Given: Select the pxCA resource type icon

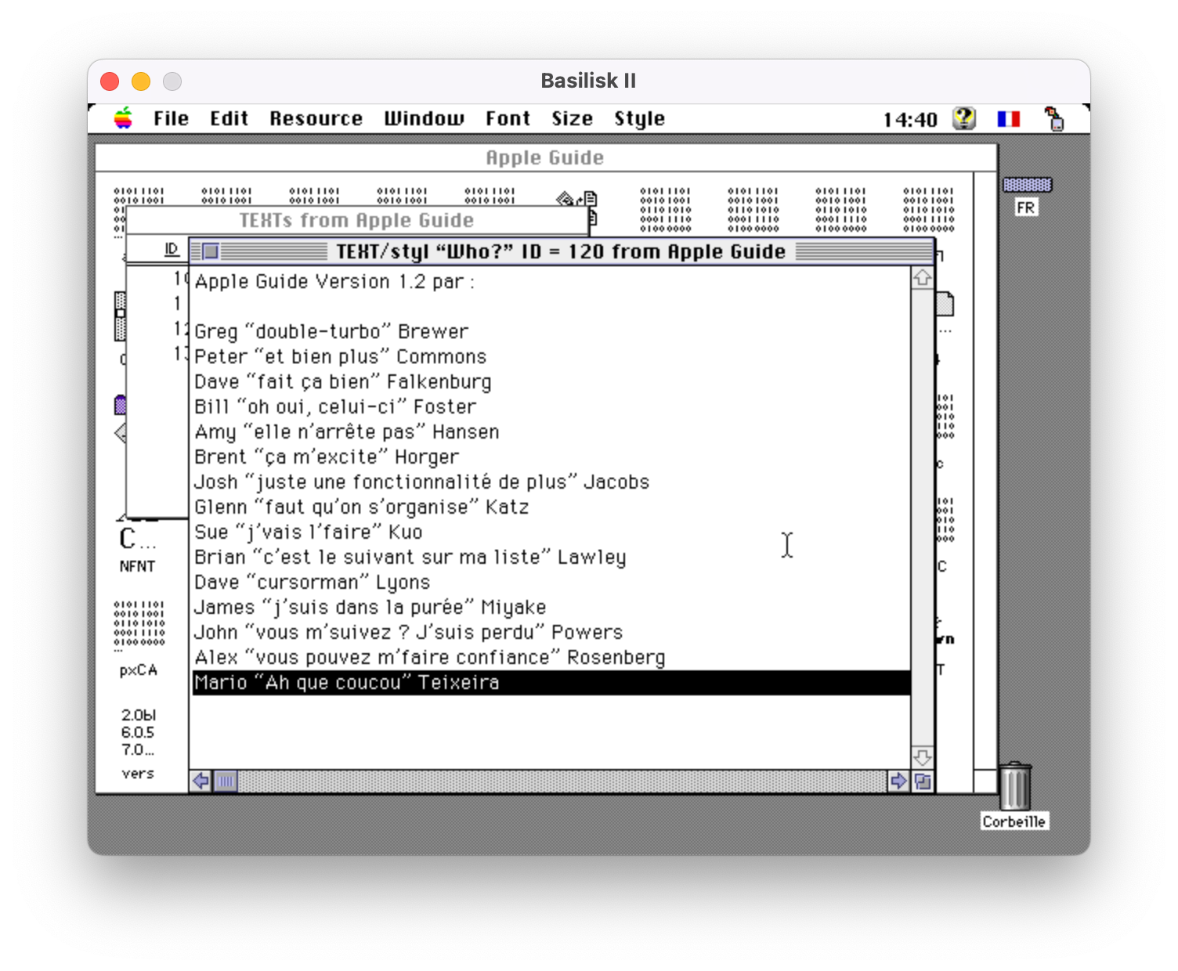Looking at the screenshot, I should click(138, 639).
